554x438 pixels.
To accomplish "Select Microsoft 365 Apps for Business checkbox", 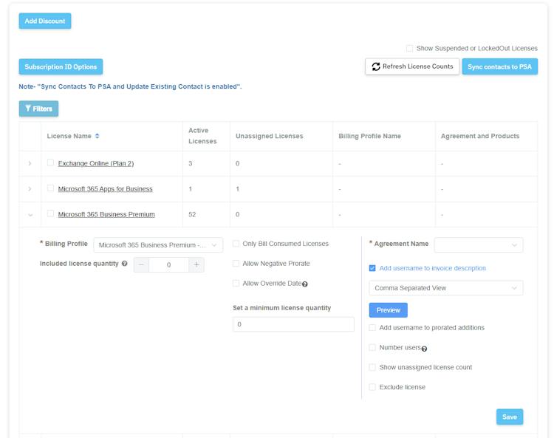I will pyautogui.click(x=50, y=188).
